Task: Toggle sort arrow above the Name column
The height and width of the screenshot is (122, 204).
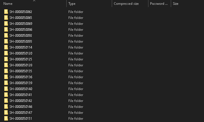Action: click(x=34, y=1)
